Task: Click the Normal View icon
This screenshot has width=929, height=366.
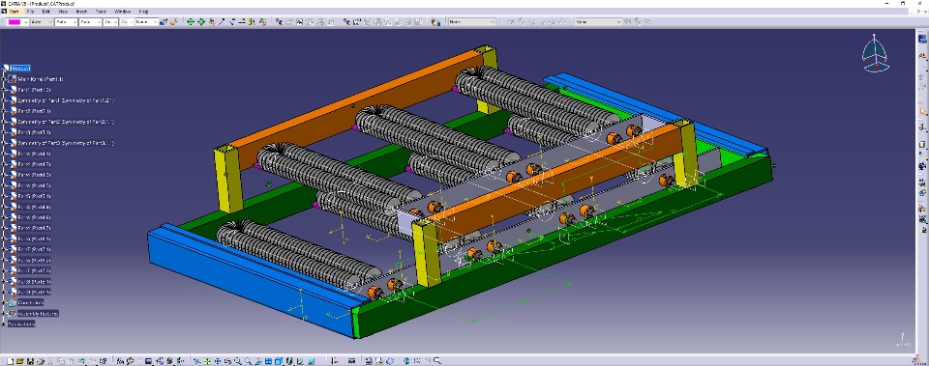Action: (x=257, y=360)
